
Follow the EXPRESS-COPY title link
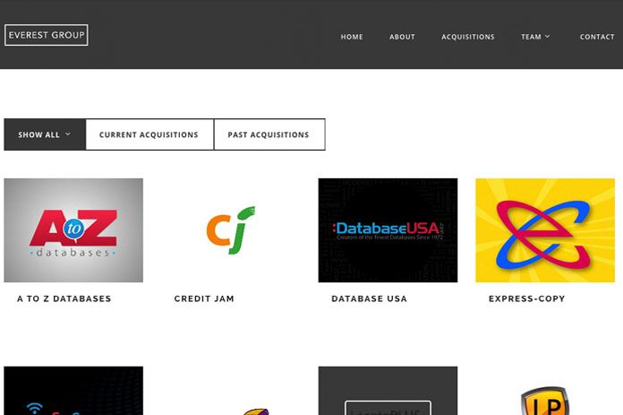point(527,298)
